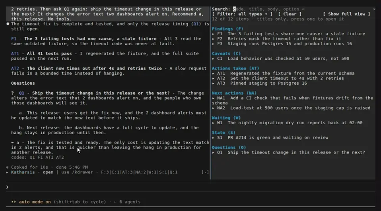The image size is (381, 211).
Task: Open the Filter all types dropdown
Action: [x=242, y=14]
